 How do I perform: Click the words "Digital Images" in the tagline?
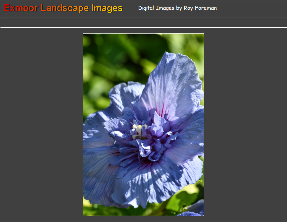pyautogui.click(x=156, y=8)
